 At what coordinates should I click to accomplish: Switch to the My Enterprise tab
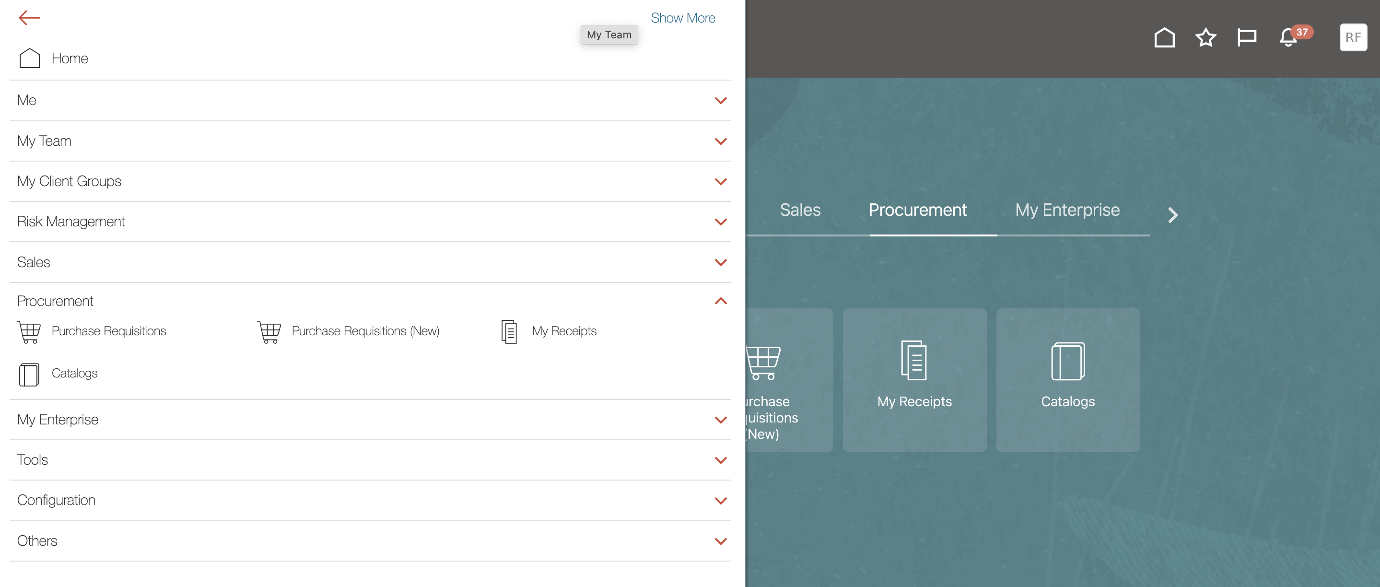(1066, 210)
